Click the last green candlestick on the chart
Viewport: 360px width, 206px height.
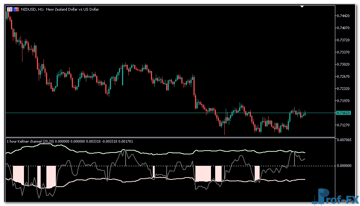305,113
